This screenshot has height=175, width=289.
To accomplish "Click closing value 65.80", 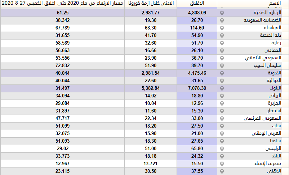I will point(197,148).
